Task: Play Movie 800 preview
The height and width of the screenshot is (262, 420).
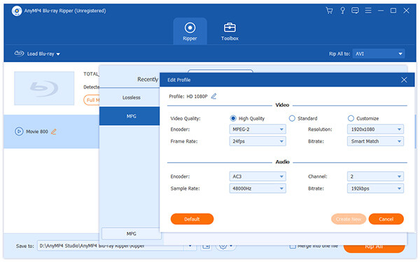Action: (x=19, y=131)
